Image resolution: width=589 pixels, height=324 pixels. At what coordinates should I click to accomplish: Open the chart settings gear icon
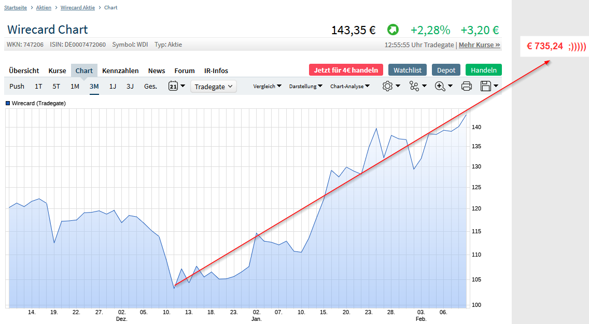point(387,86)
